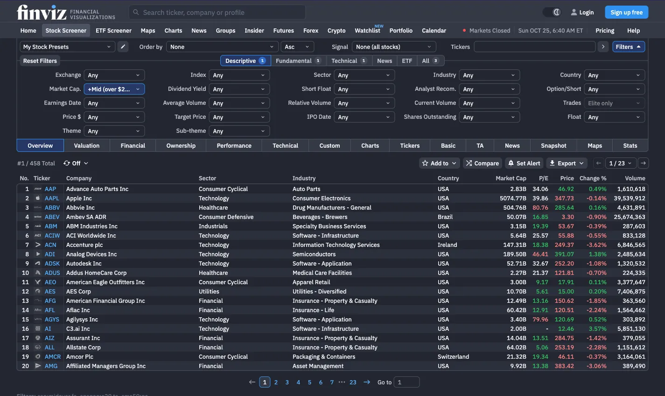Click the logo icon beside ADI ticker
The image size is (665, 396).
[x=38, y=254]
